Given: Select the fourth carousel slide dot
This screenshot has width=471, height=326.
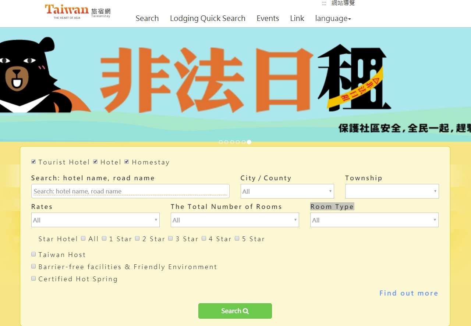Looking at the screenshot, I should [238, 142].
